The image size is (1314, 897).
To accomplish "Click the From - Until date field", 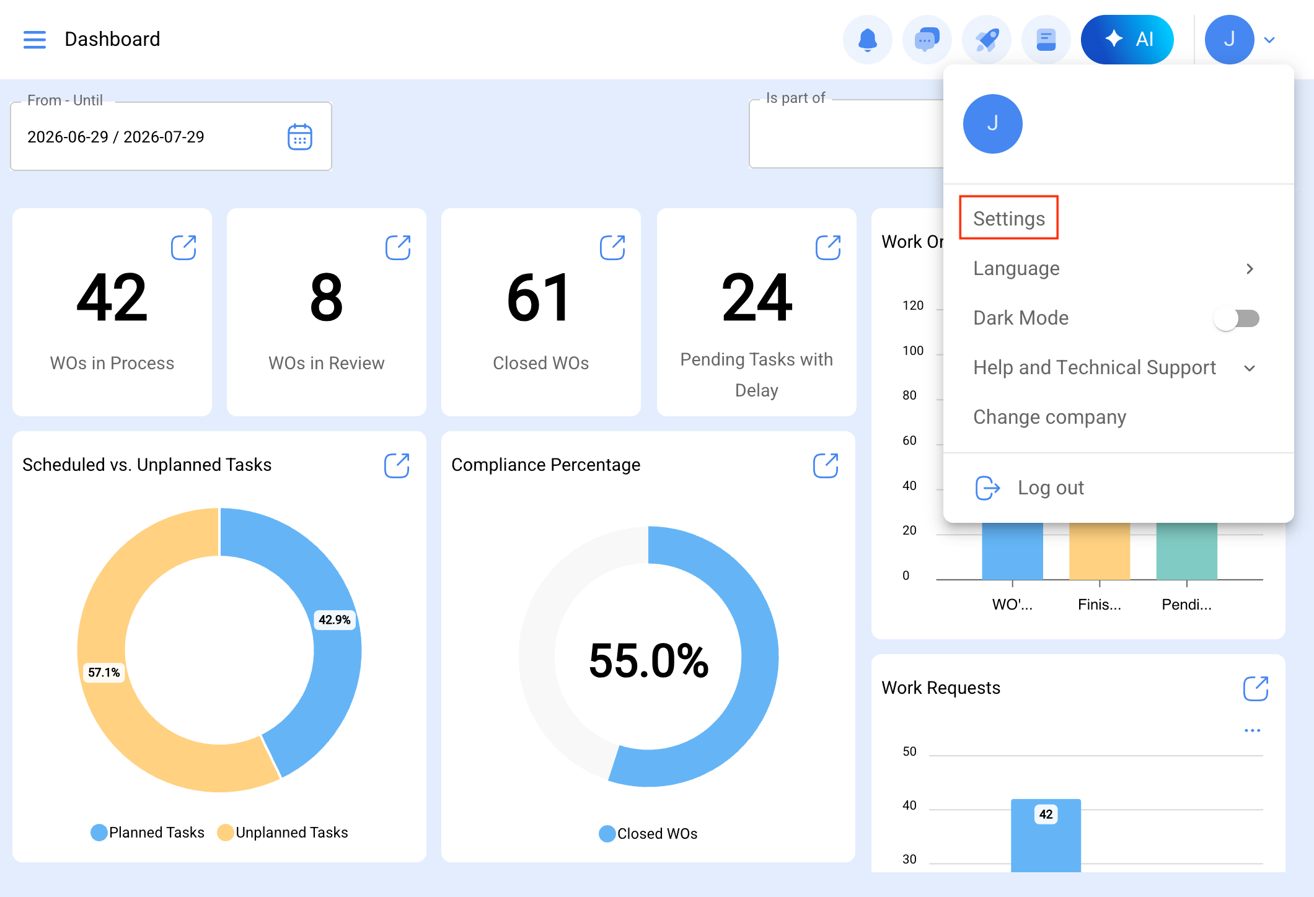I will click(x=171, y=137).
